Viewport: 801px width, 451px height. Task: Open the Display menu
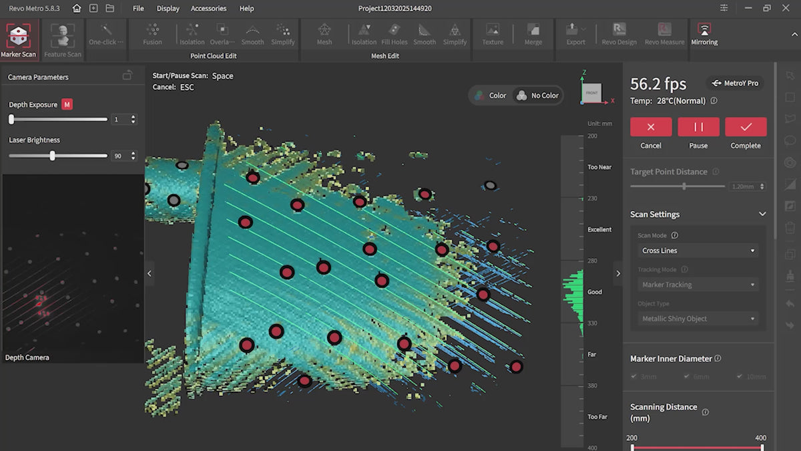click(168, 8)
